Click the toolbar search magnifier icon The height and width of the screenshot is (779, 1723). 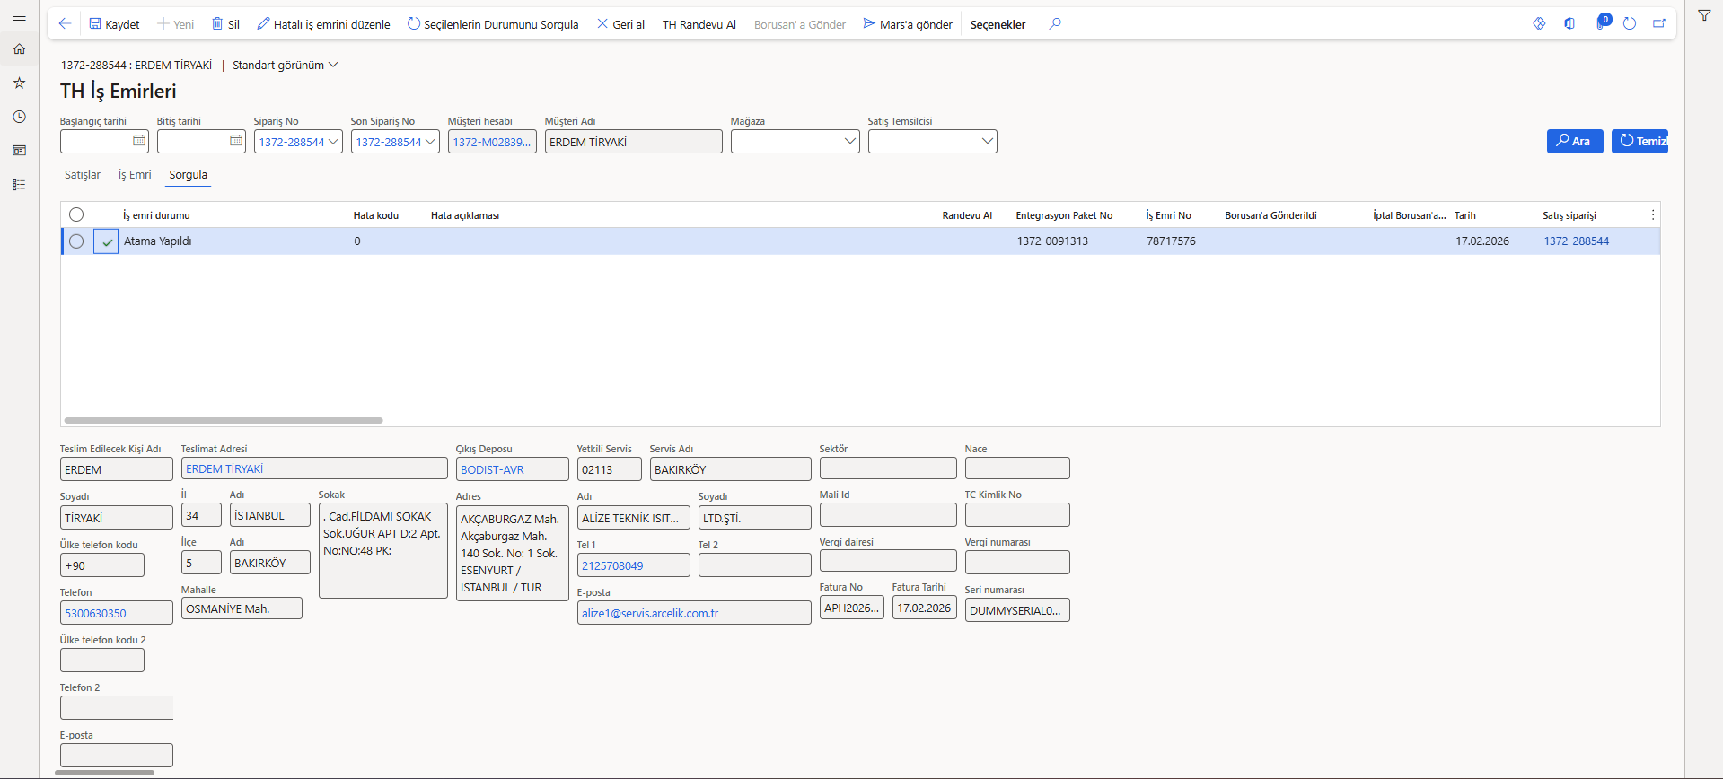point(1055,24)
